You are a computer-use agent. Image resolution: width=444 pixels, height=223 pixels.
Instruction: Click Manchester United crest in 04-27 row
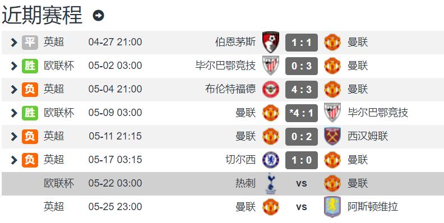pyautogui.click(x=332, y=42)
